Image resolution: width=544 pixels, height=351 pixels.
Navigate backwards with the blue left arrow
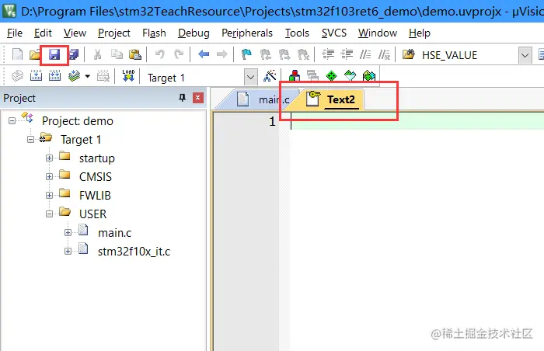[204, 54]
